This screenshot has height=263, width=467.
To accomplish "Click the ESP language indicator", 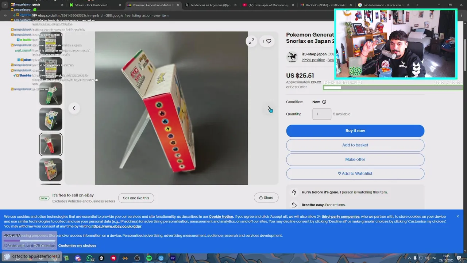I will [x=434, y=258].
